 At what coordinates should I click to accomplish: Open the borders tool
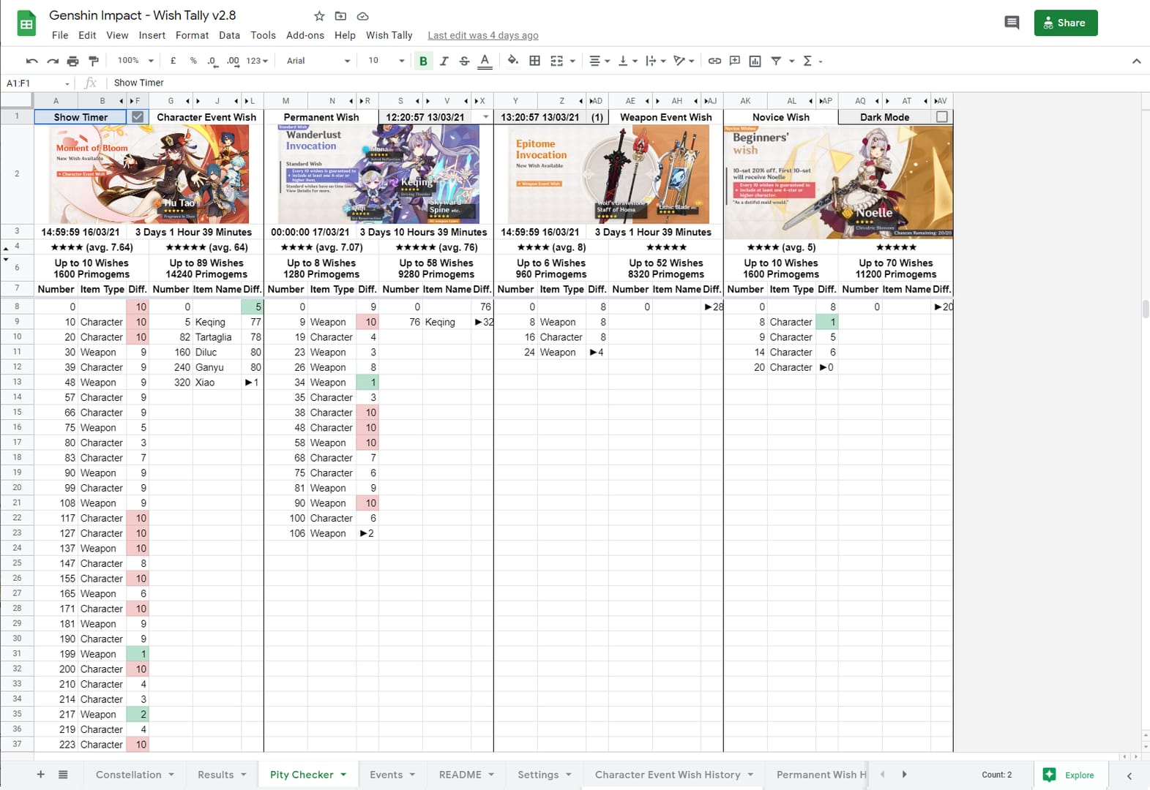pyautogui.click(x=535, y=61)
